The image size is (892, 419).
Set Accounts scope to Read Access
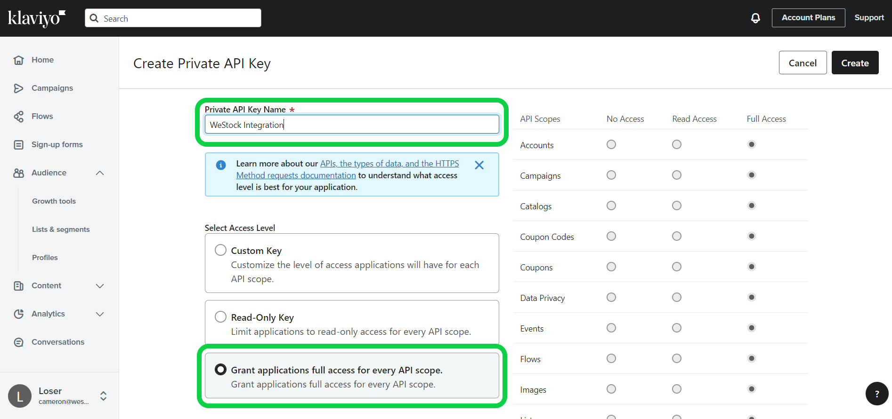coord(677,144)
